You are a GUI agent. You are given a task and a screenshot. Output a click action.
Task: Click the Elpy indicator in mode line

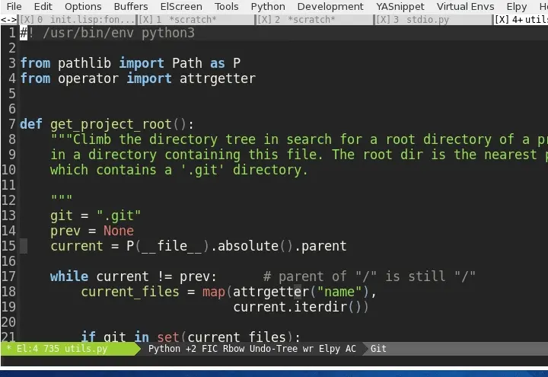[x=327, y=349]
